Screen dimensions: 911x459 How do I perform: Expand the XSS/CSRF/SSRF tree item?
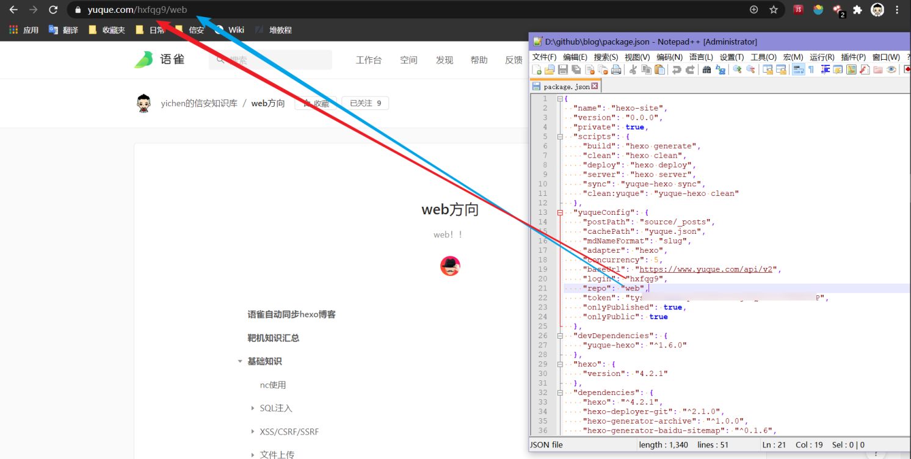click(253, 432)
